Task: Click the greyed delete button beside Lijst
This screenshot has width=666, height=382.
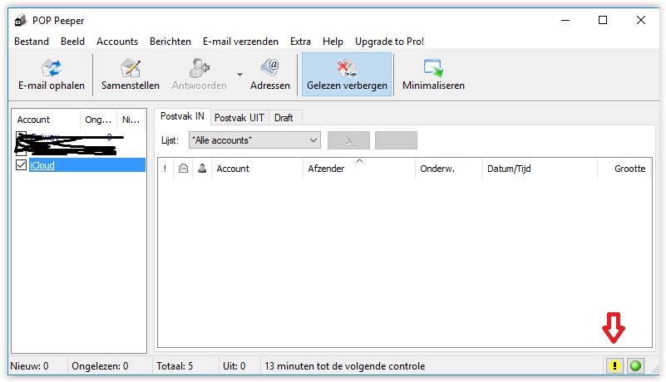Action: pyautogui.click(x=348, y=140)
